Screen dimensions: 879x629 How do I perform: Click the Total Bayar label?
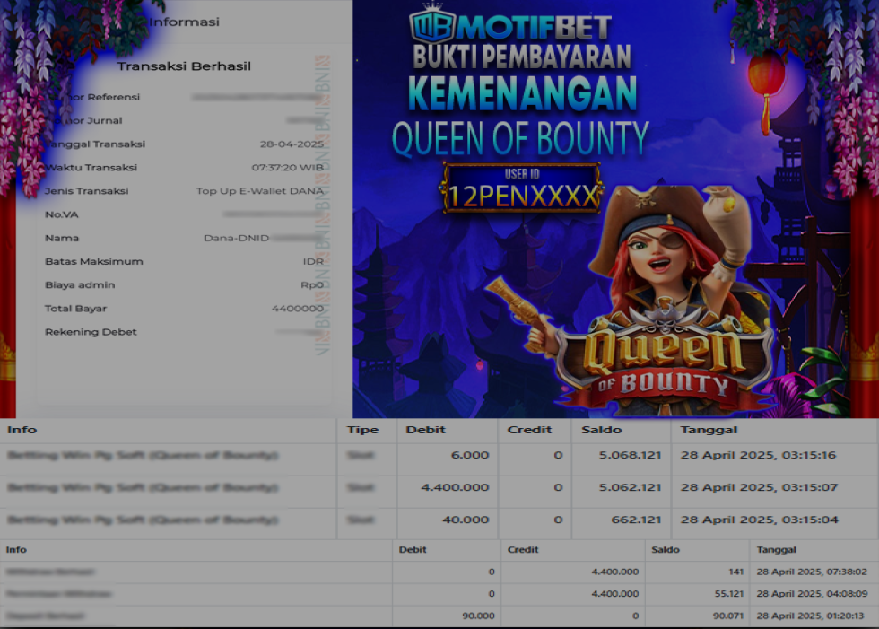(75, 309)
